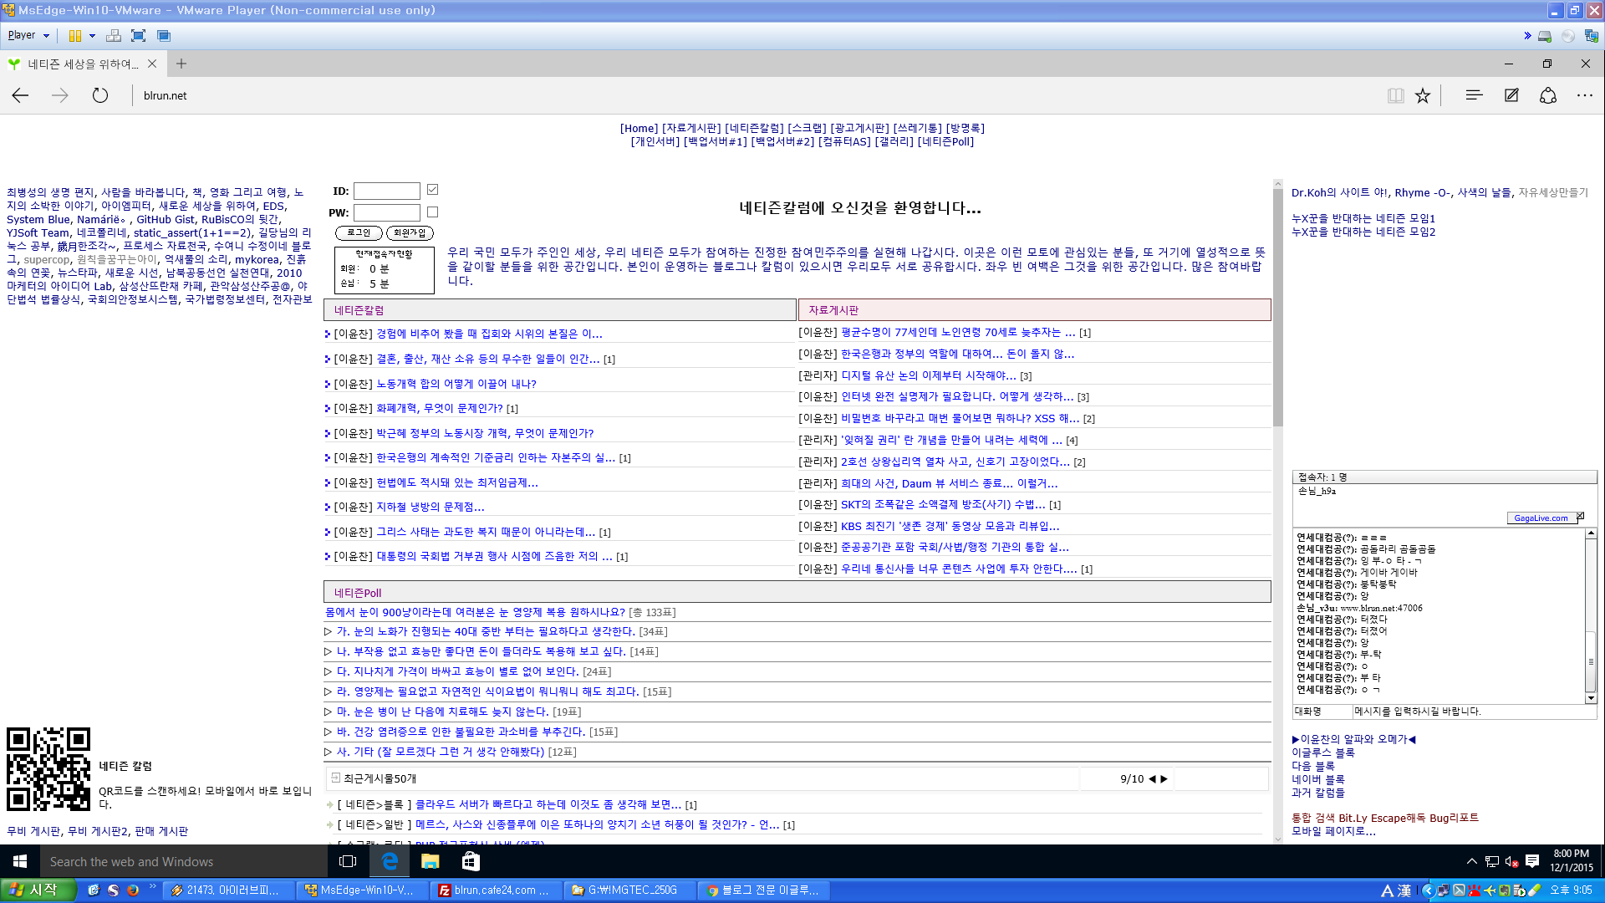Image resolution: width=1605 pixels, height=903 pixels.
Task: Enter VMware full screen mode icon
Action: [x=139, y=36]
